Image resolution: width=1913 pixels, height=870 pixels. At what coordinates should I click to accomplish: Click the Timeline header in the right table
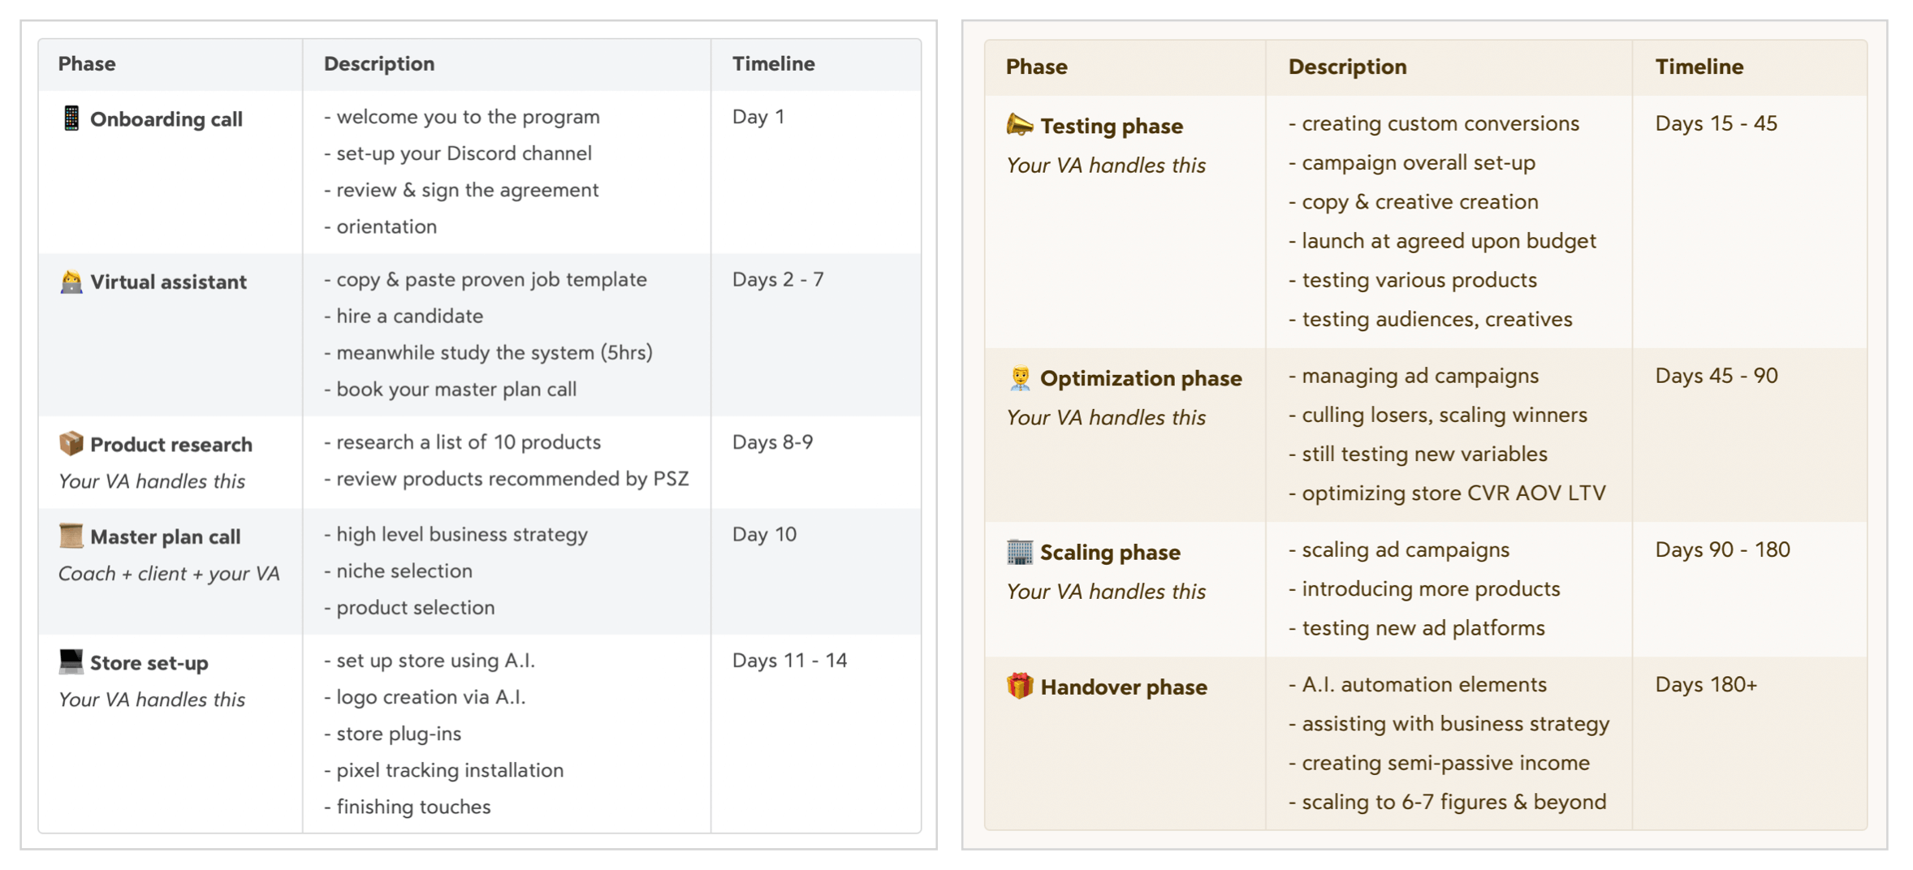pos(1699,67)
